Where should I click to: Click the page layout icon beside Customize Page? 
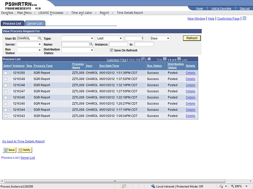(x=244, y=19)
